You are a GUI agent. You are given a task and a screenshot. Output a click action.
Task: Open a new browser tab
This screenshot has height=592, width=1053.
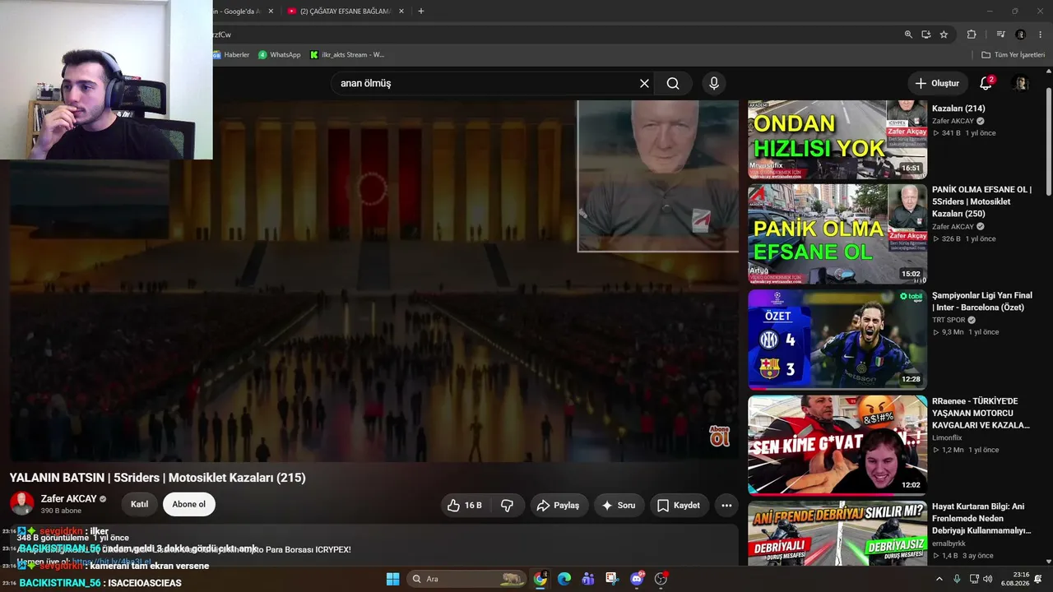click(421, 12)
